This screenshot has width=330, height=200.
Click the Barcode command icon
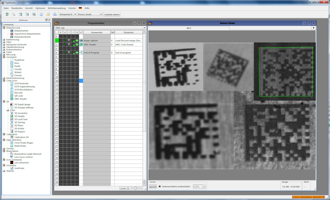[12, 93]
